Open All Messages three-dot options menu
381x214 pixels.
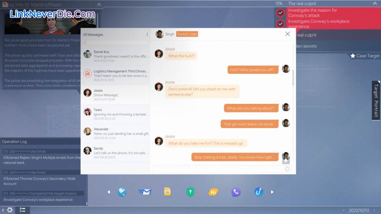147,34
